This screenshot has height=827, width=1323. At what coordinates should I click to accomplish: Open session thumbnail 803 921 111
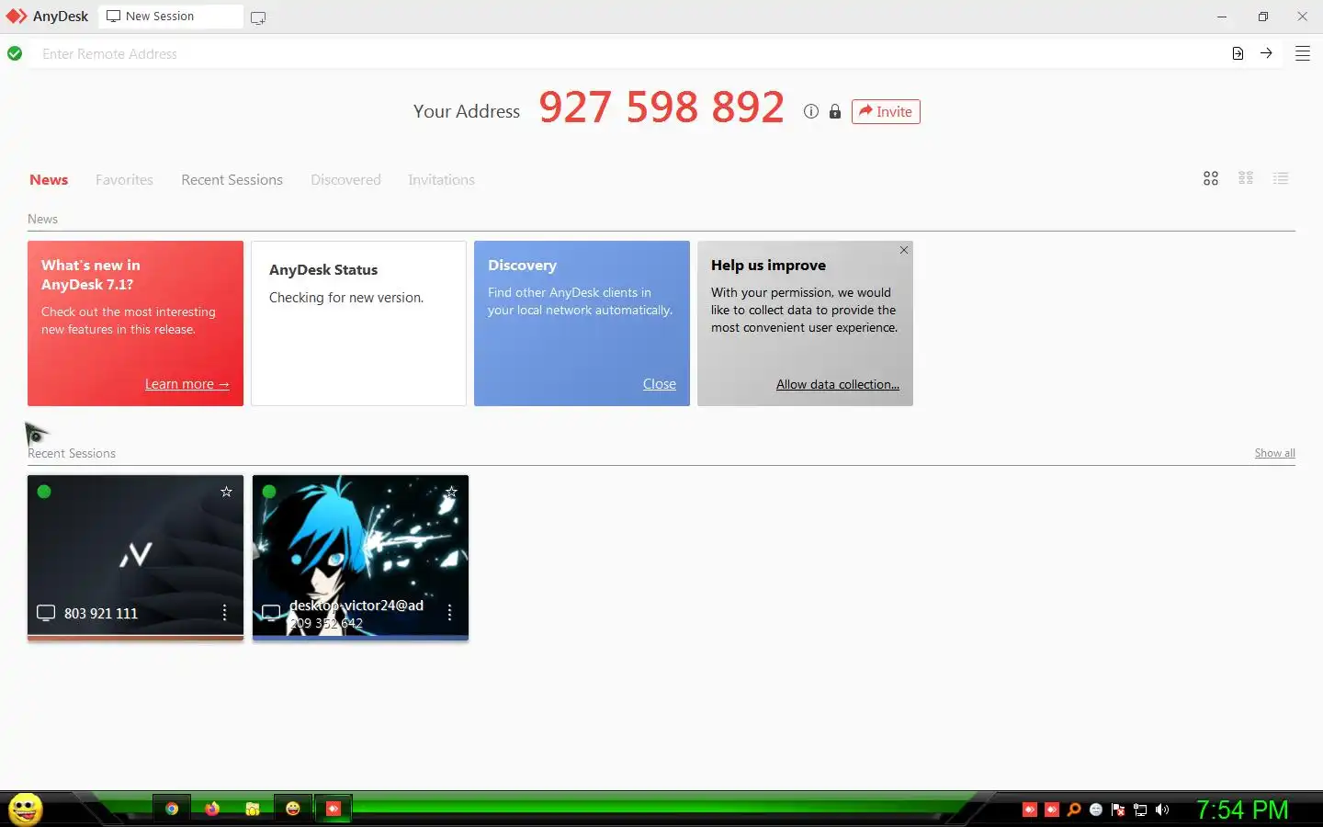point(135,557)
